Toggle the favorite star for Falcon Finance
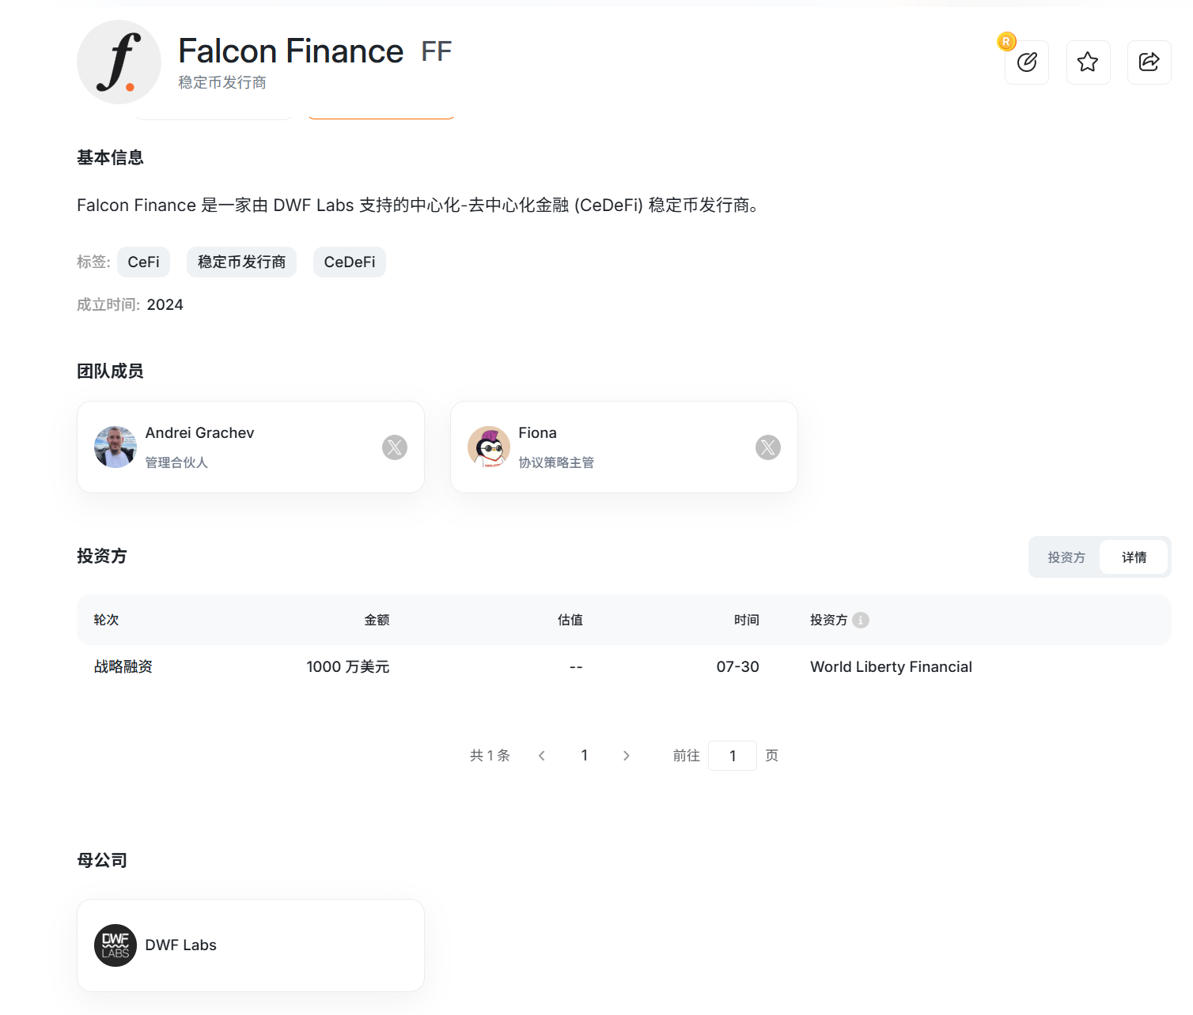This screenshot has height=1015, width=1193. [x=1088, y=62]
